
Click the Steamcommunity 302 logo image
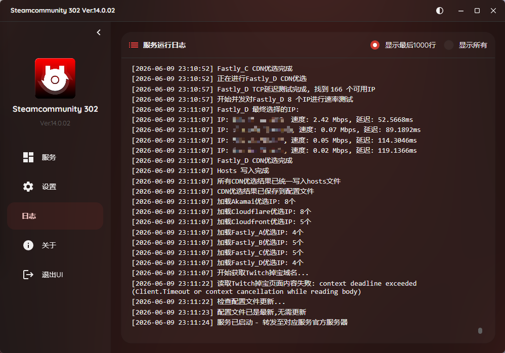tap(55, 78)
